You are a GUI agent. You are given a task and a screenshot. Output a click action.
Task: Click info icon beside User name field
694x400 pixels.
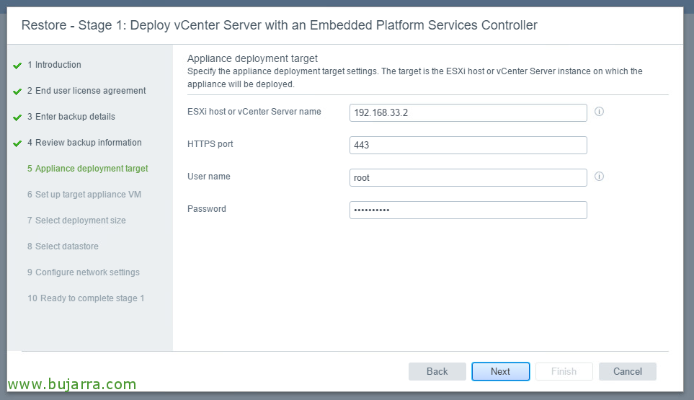[x=599, y=177]
